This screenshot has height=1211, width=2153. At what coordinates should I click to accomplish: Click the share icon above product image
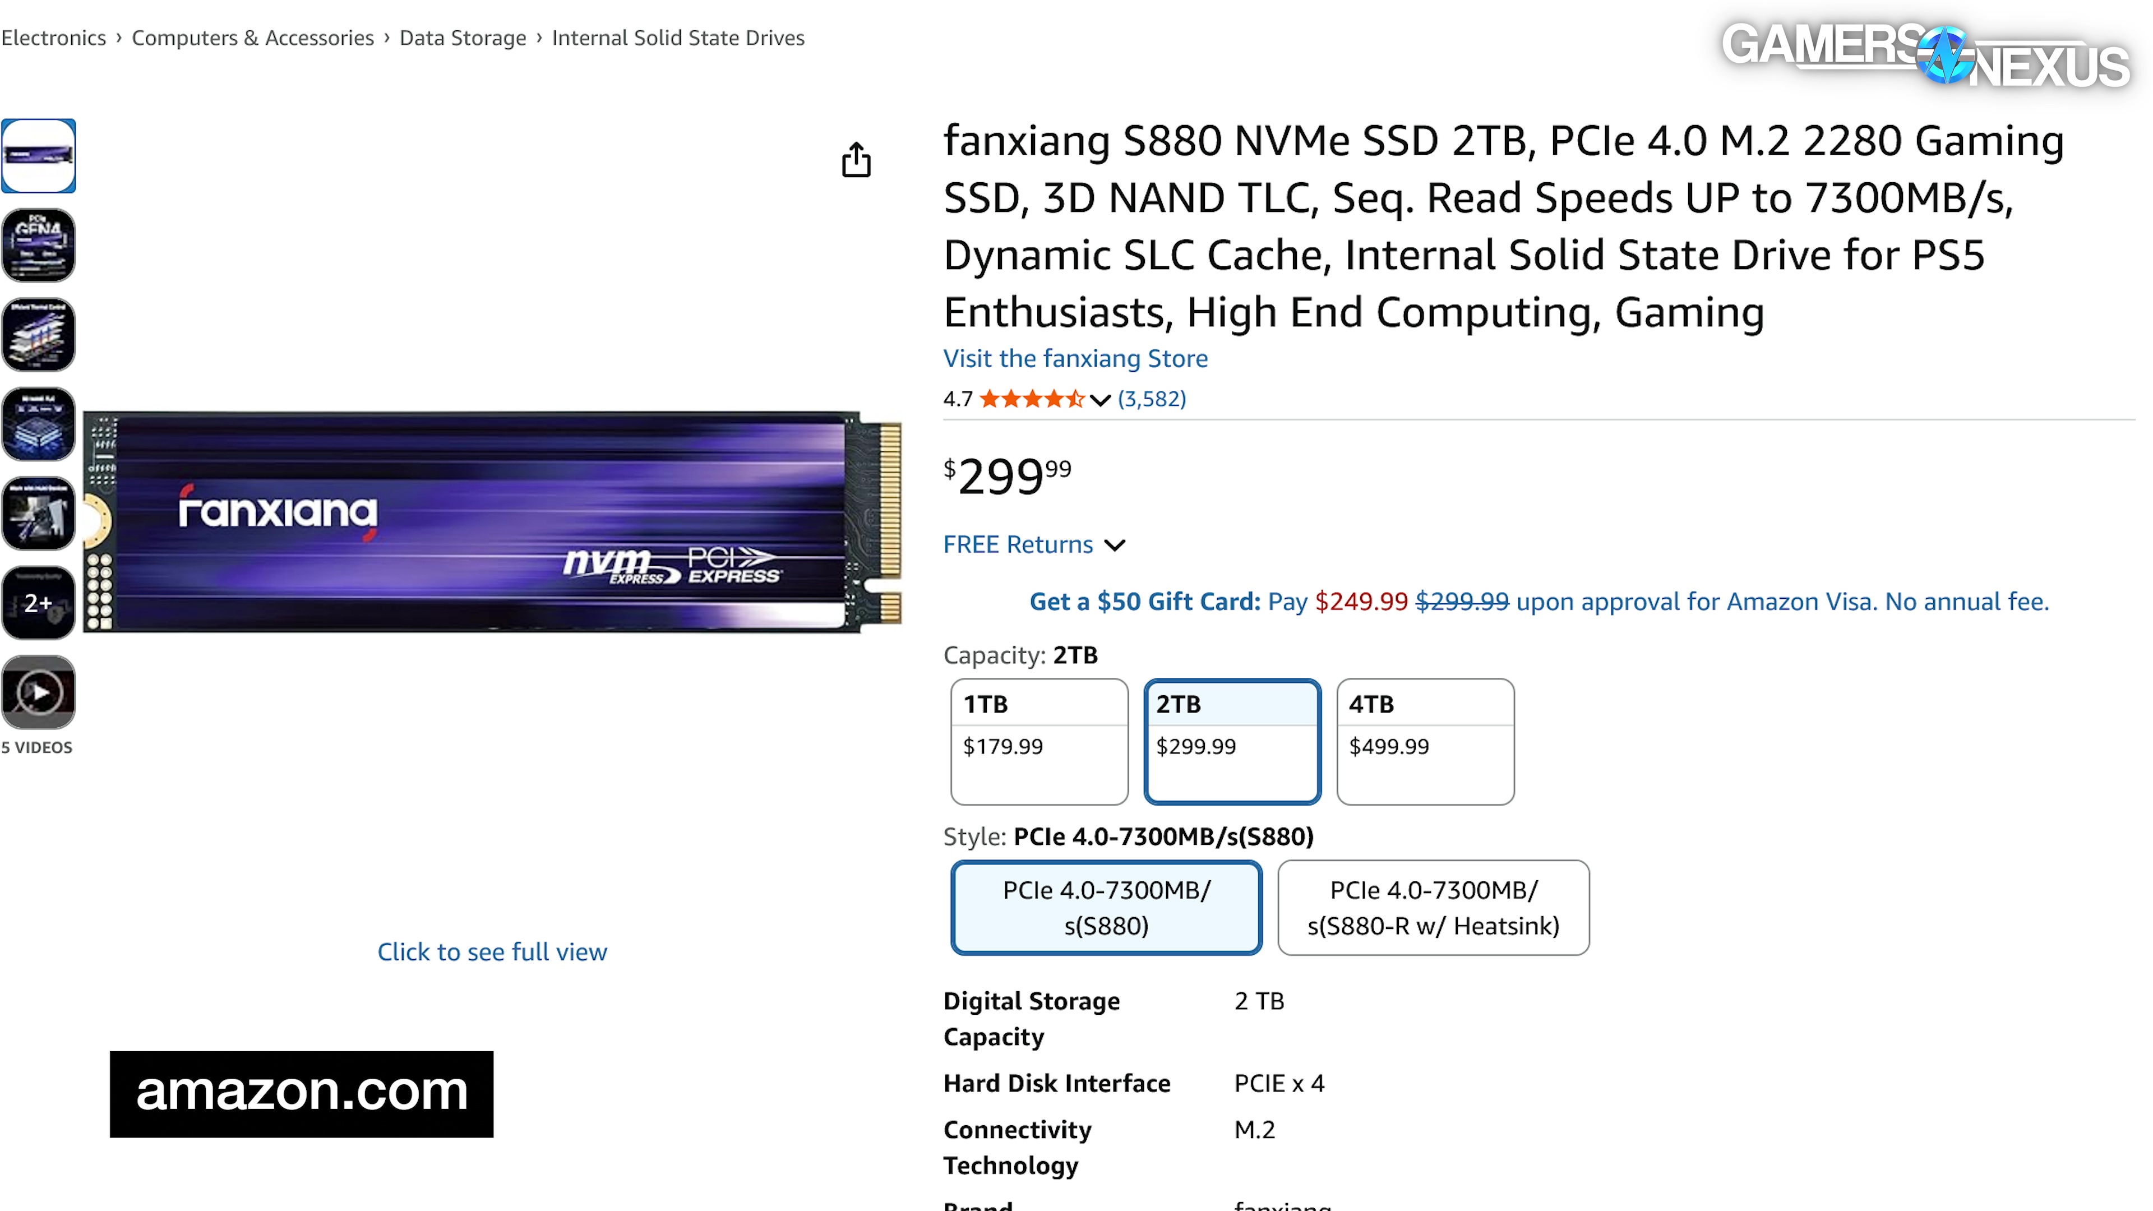pos(856,159)
